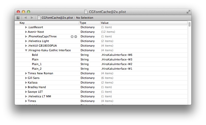
Task: Expand the Times New Roman dictionary
Action: pyautogui.click(x=26, y=73)
